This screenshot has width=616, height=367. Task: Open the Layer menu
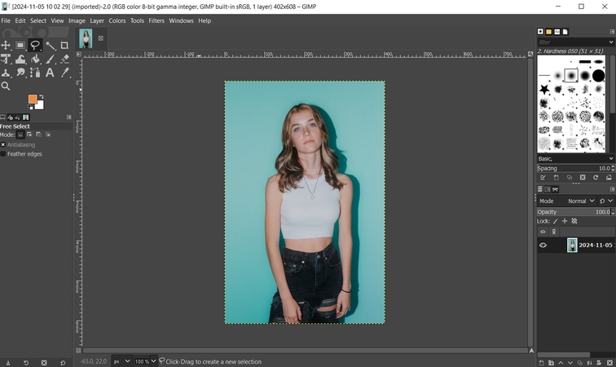(97, 21)
